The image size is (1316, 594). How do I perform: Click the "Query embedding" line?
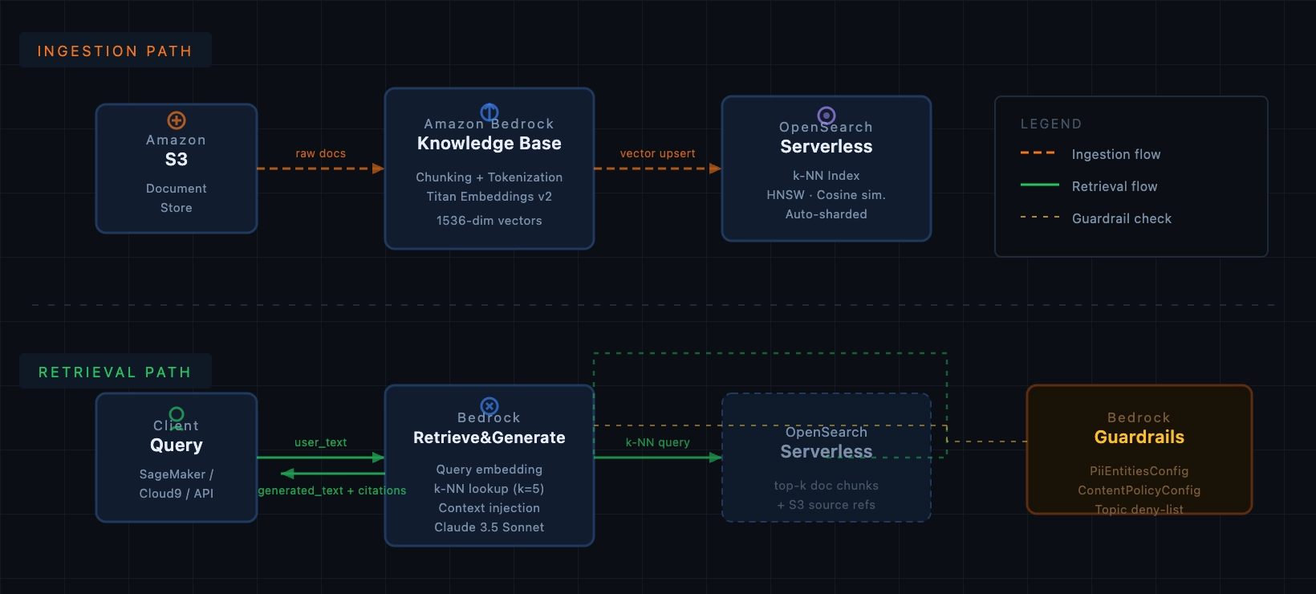tap(489, 470)
